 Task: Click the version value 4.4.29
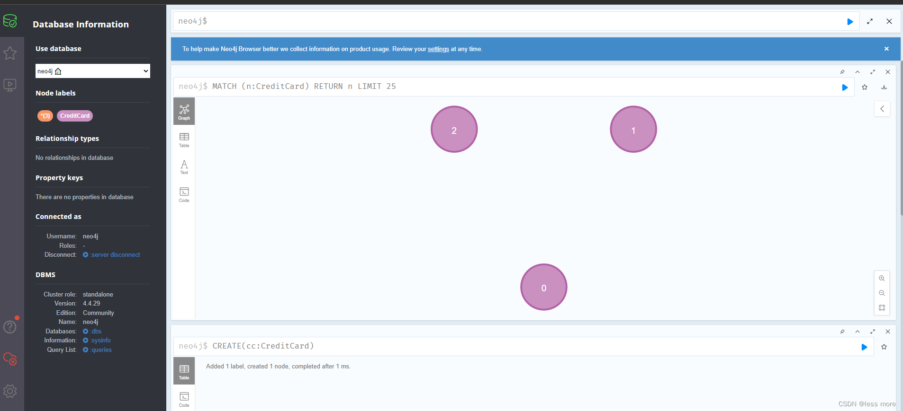[x=91, y=304]
